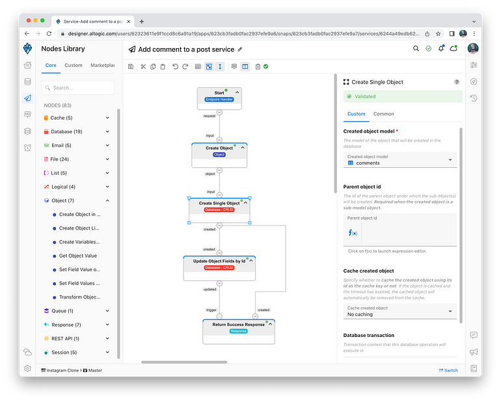Select the Get Object Value node
501x402 pixels.
[x=78, y=256]
